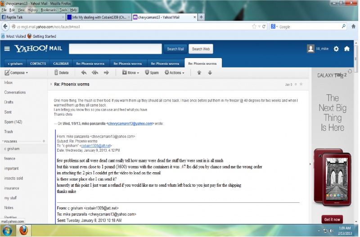Click the Reply arrow icon
The image size is (360, 237).
(x=84, y=73)
